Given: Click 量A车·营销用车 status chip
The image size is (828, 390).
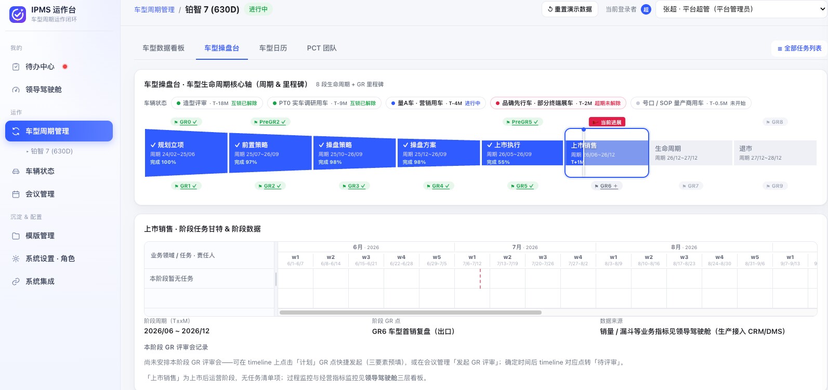Looking at the screenshot, I should coord(436,103).
